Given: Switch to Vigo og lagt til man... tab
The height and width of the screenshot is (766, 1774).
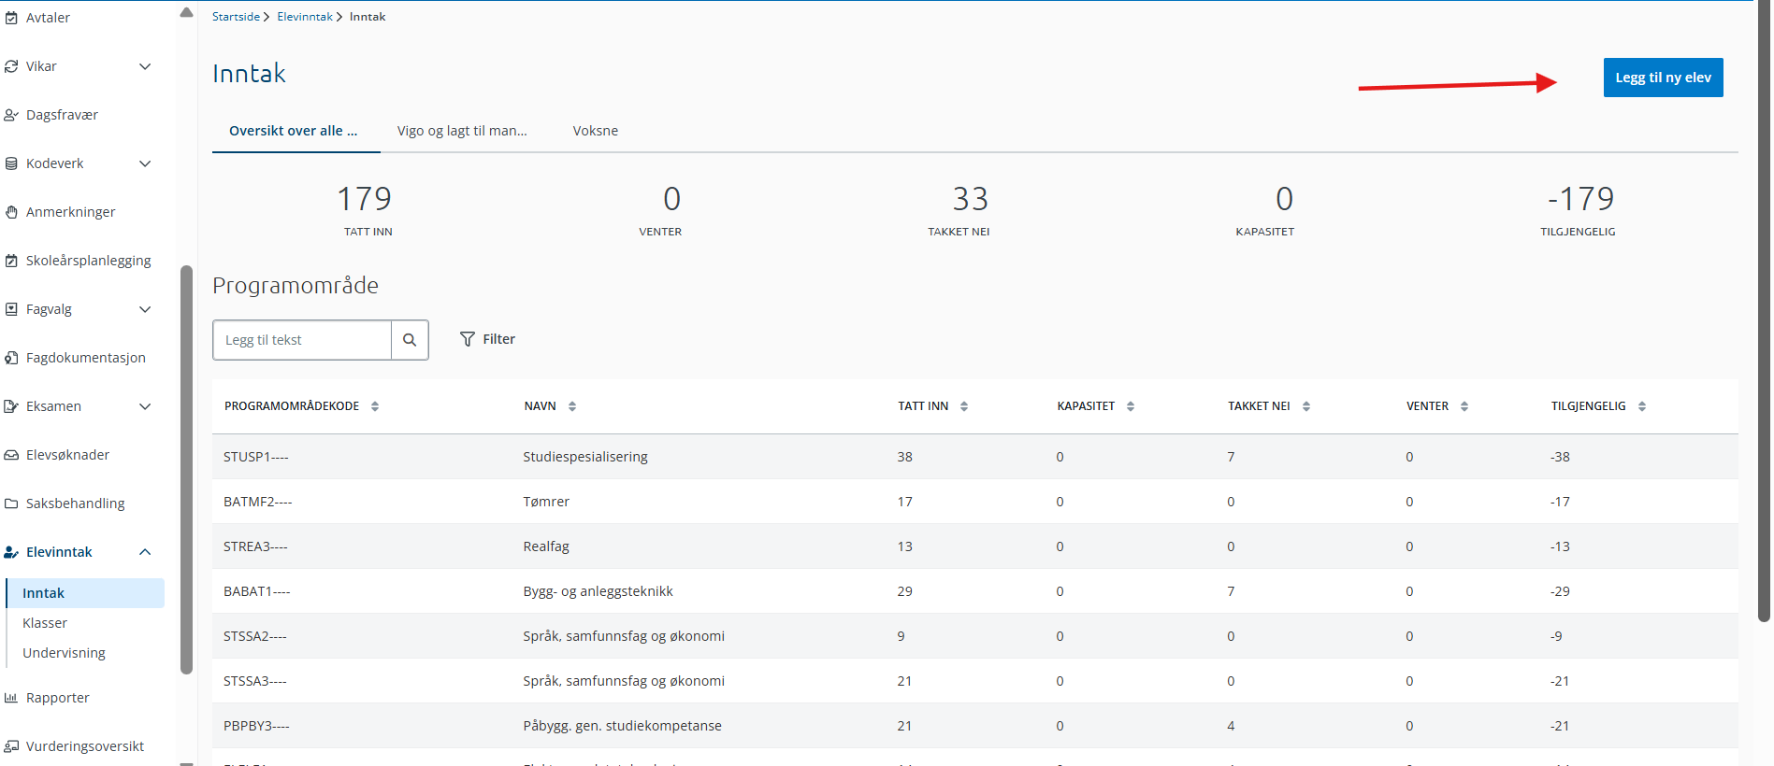Looking at the screenshot, I should pyautogui.click(x=462, y=131).
